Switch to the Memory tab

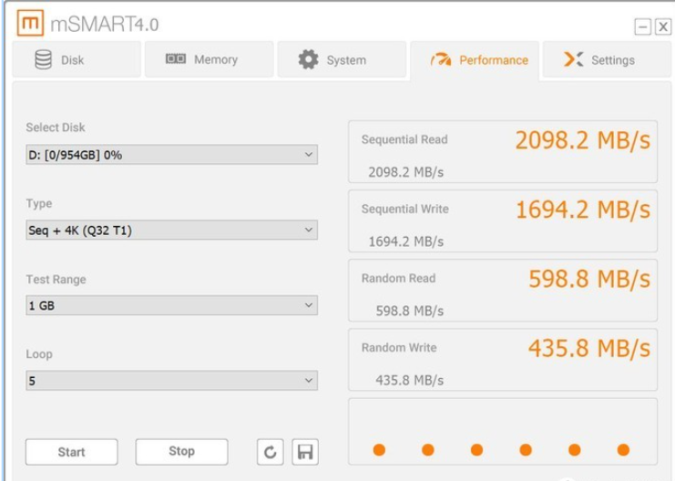click(x=209, y=59)
